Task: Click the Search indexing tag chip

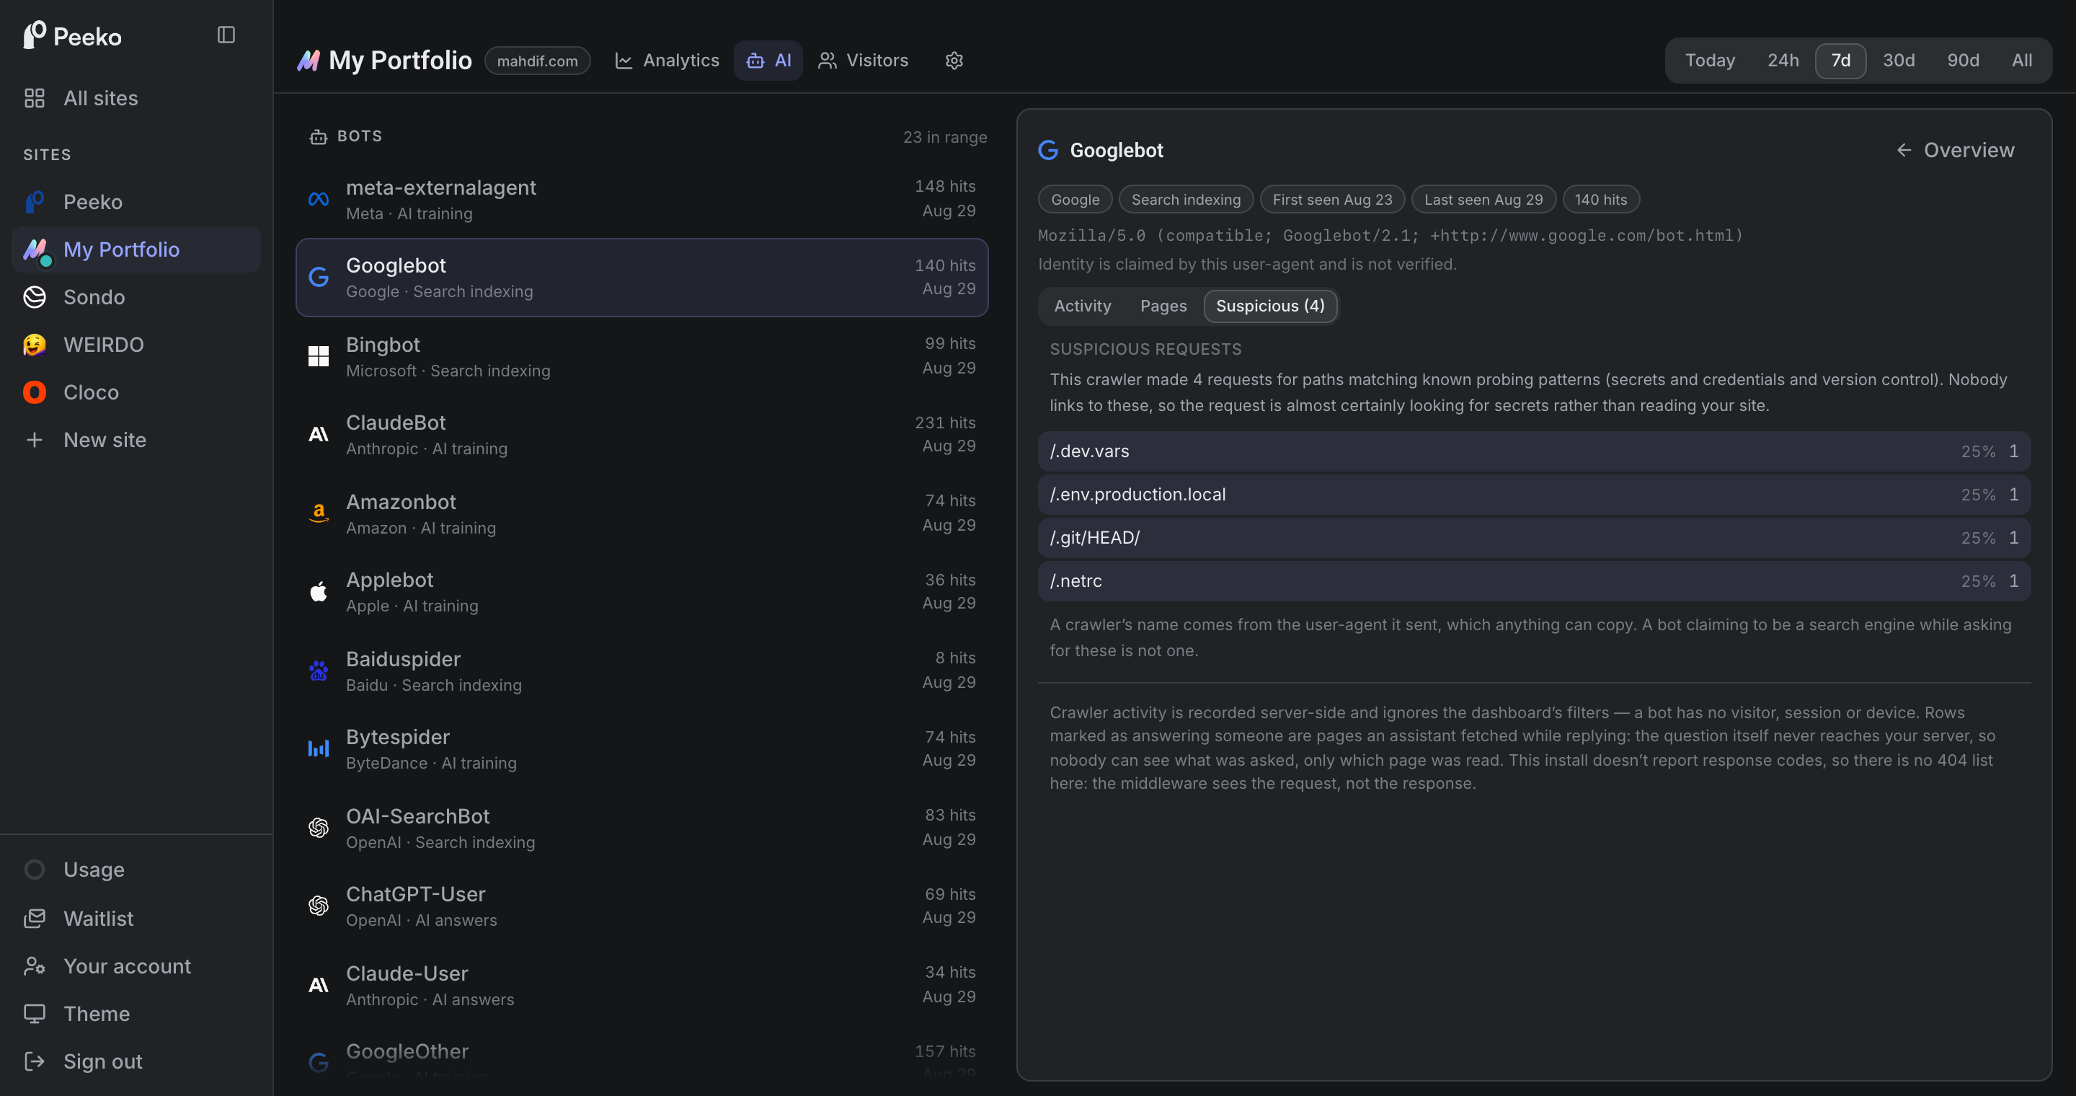Action: [x=1186, y=199]
